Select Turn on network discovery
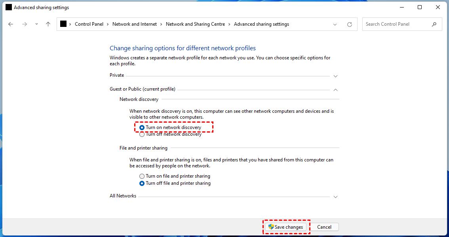Screen dimensions: 449x237 pos(142,127)
